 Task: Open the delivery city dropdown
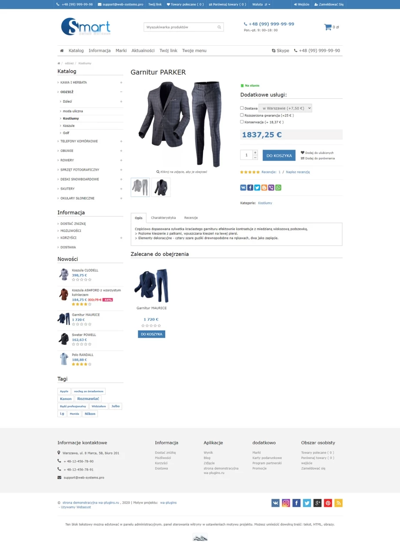(285, 108)
